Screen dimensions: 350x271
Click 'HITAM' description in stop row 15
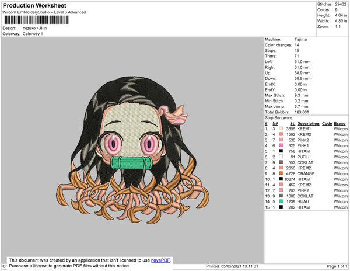(303, 207)
